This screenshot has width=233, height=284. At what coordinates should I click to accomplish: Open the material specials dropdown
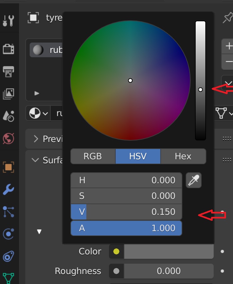(x=229, y=82)
